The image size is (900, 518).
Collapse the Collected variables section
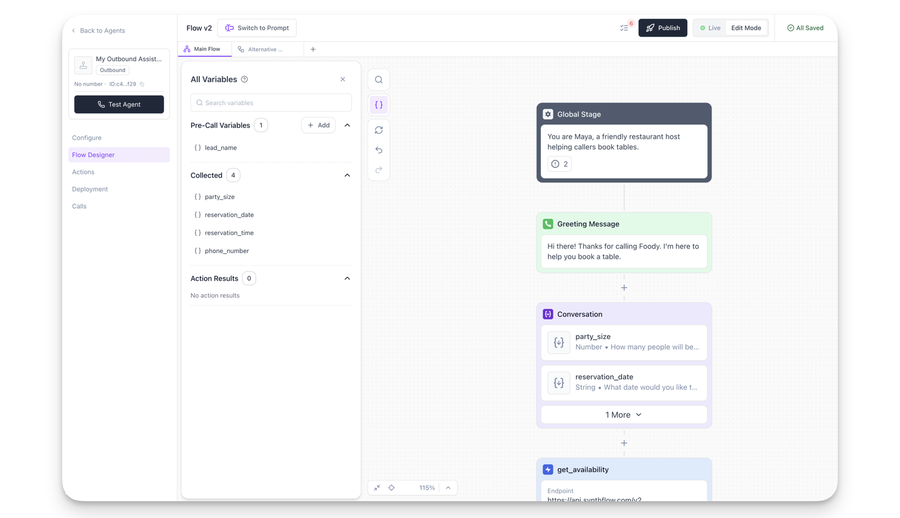[x=347, y=175]
